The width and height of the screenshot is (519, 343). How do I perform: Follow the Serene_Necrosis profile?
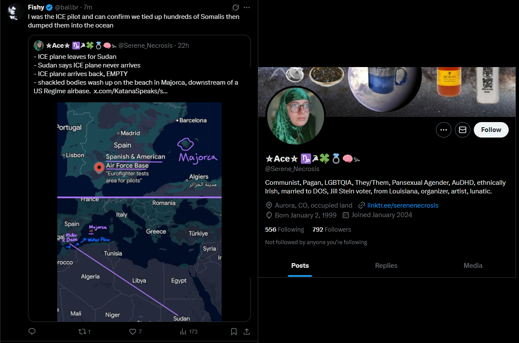pyautogui.click(x=491, y=130)
